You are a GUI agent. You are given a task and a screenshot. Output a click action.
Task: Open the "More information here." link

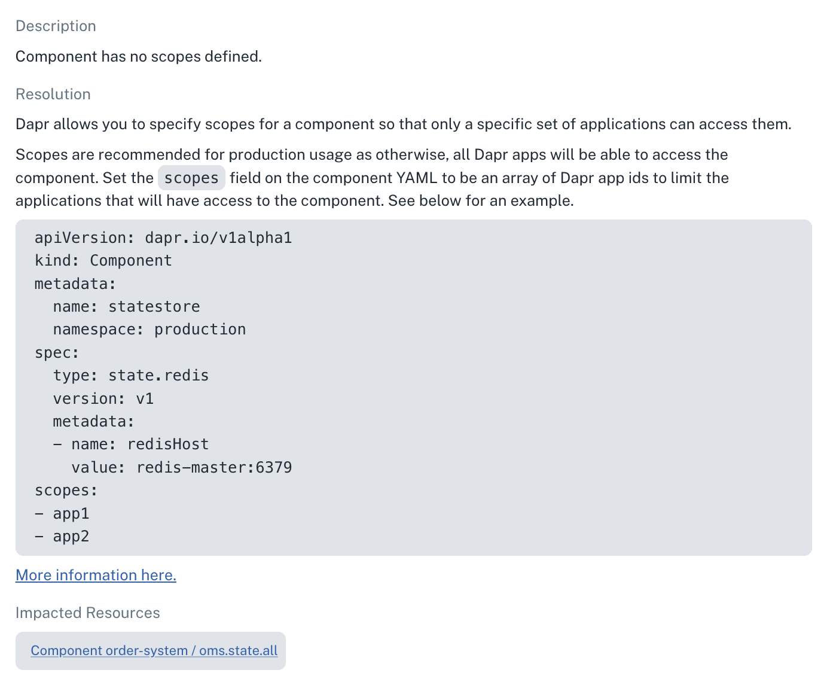tap(96, 575)
